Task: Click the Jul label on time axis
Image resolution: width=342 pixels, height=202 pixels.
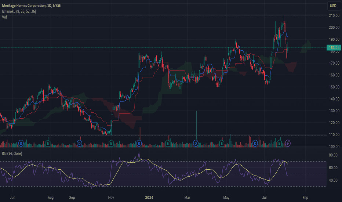Action: tap(264, 198)
